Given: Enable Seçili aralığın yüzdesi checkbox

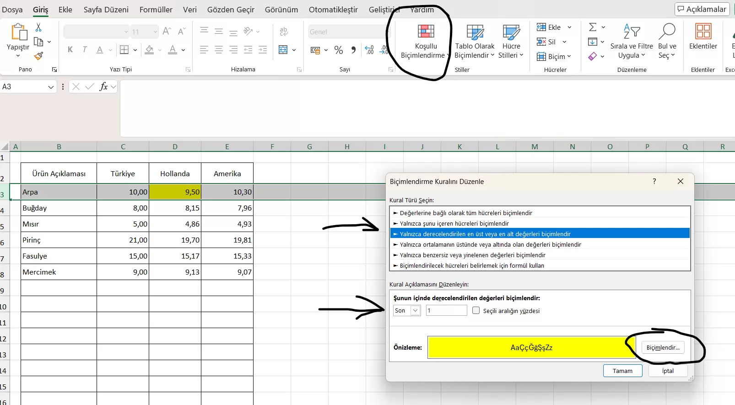Looking at the screenshot, I should pyautogui.click(x=476, y=310).
